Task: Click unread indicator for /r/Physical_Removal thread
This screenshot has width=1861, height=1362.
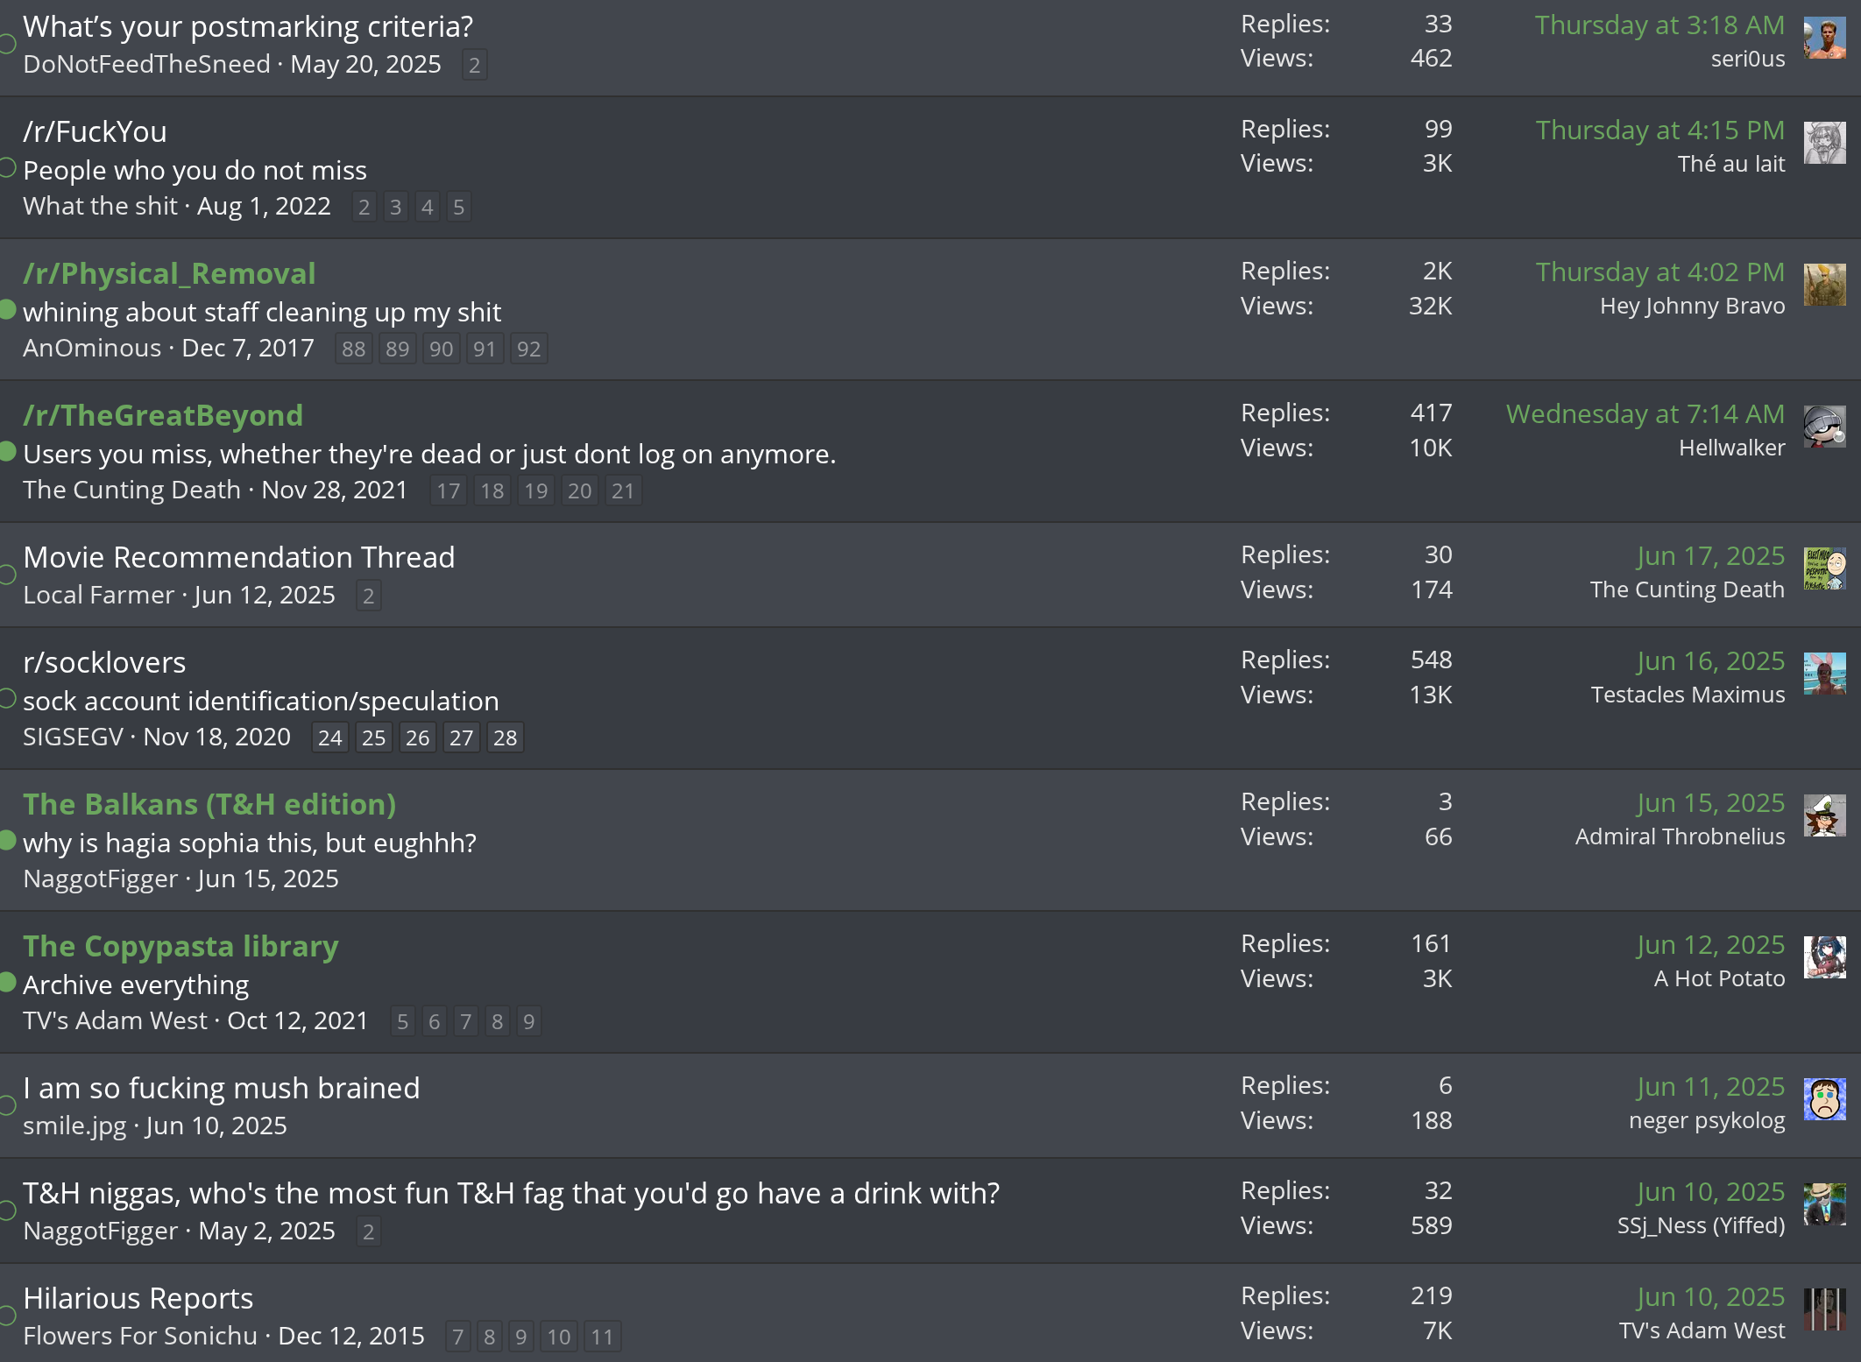Action: pyautogui.click(x=7, y=309)
